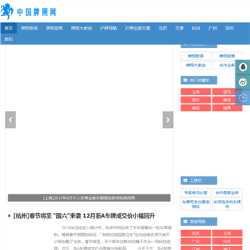Click sidebar 合作业务 category button
Viewport: 250px width, 250px height.
pos(227,65)
